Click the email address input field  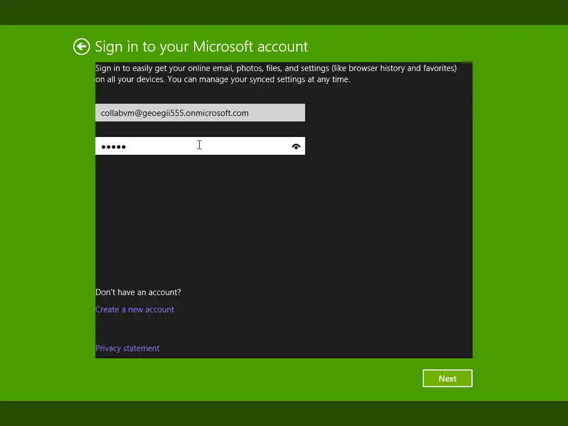click(200, 113)
